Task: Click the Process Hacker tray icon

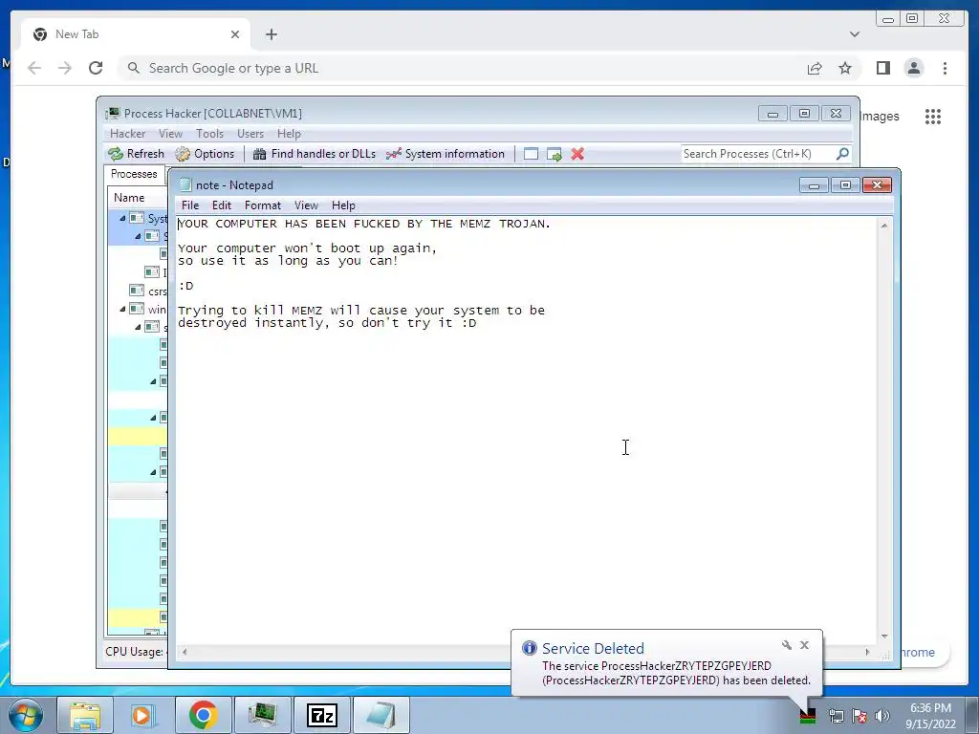Action: [807, 715]
